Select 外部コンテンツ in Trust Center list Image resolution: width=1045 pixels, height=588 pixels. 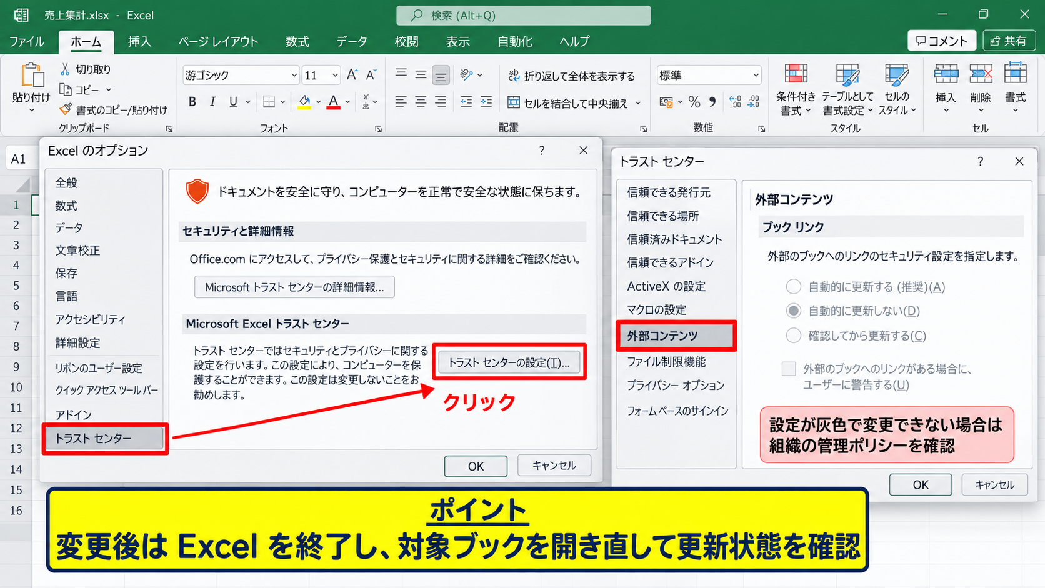point(676,336)
